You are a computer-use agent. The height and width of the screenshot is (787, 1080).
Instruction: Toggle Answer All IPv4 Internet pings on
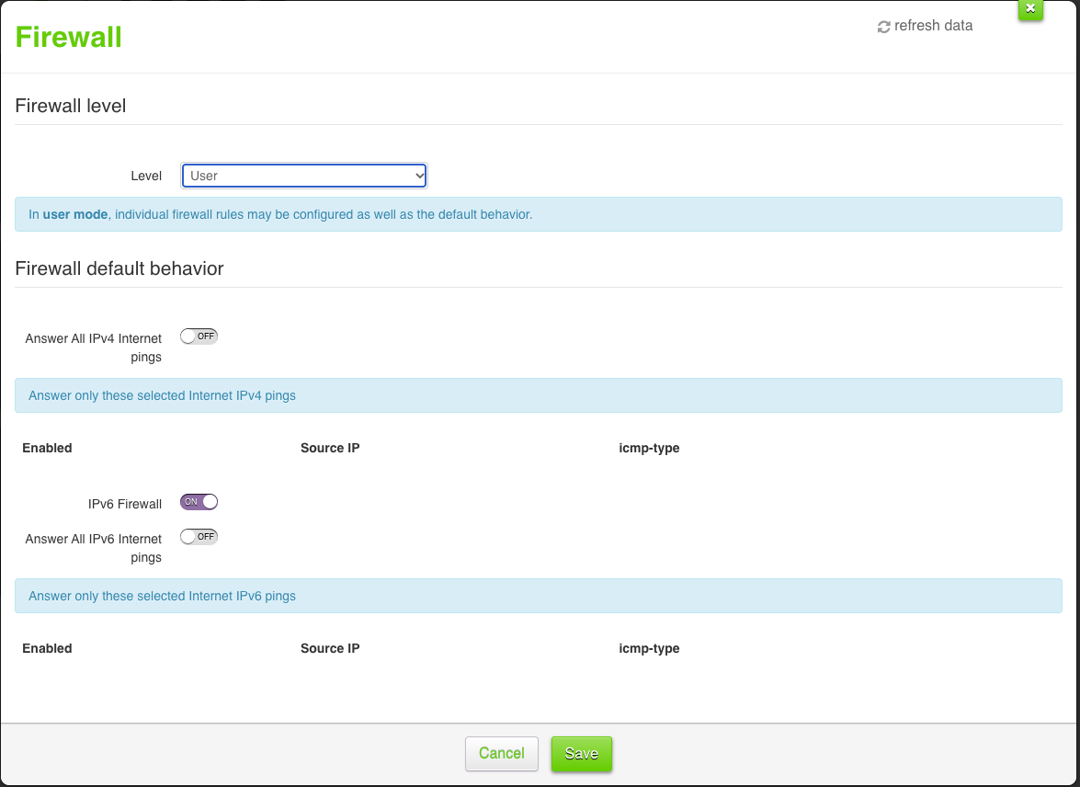click(x=199, y=336)
